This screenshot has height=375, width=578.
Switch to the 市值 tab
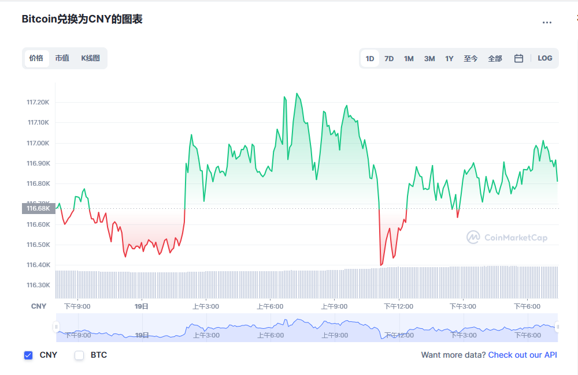pos(62,58)
